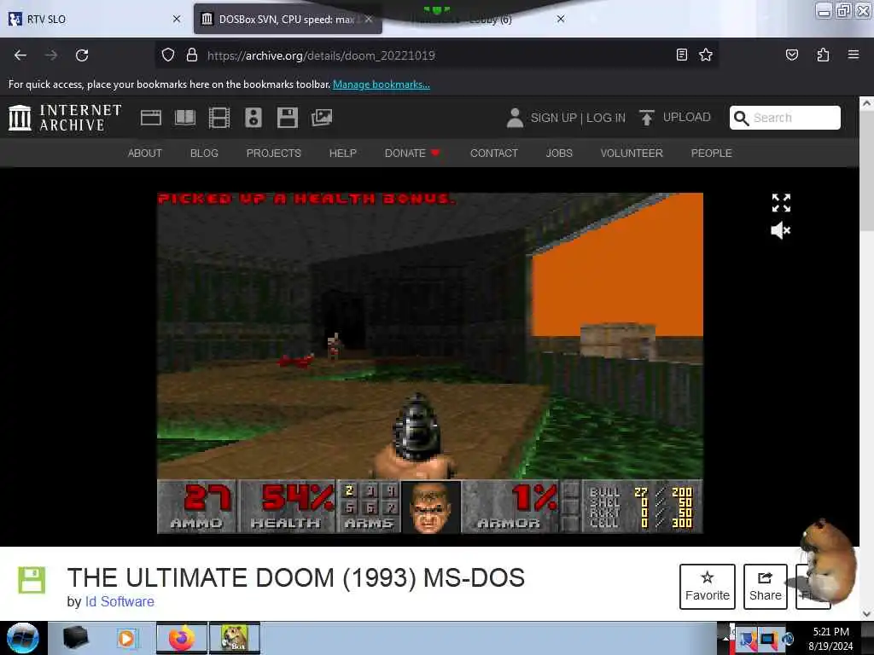Go back to the previous page
The width and height of the screenshot is (874, 655).
(20, 55)
